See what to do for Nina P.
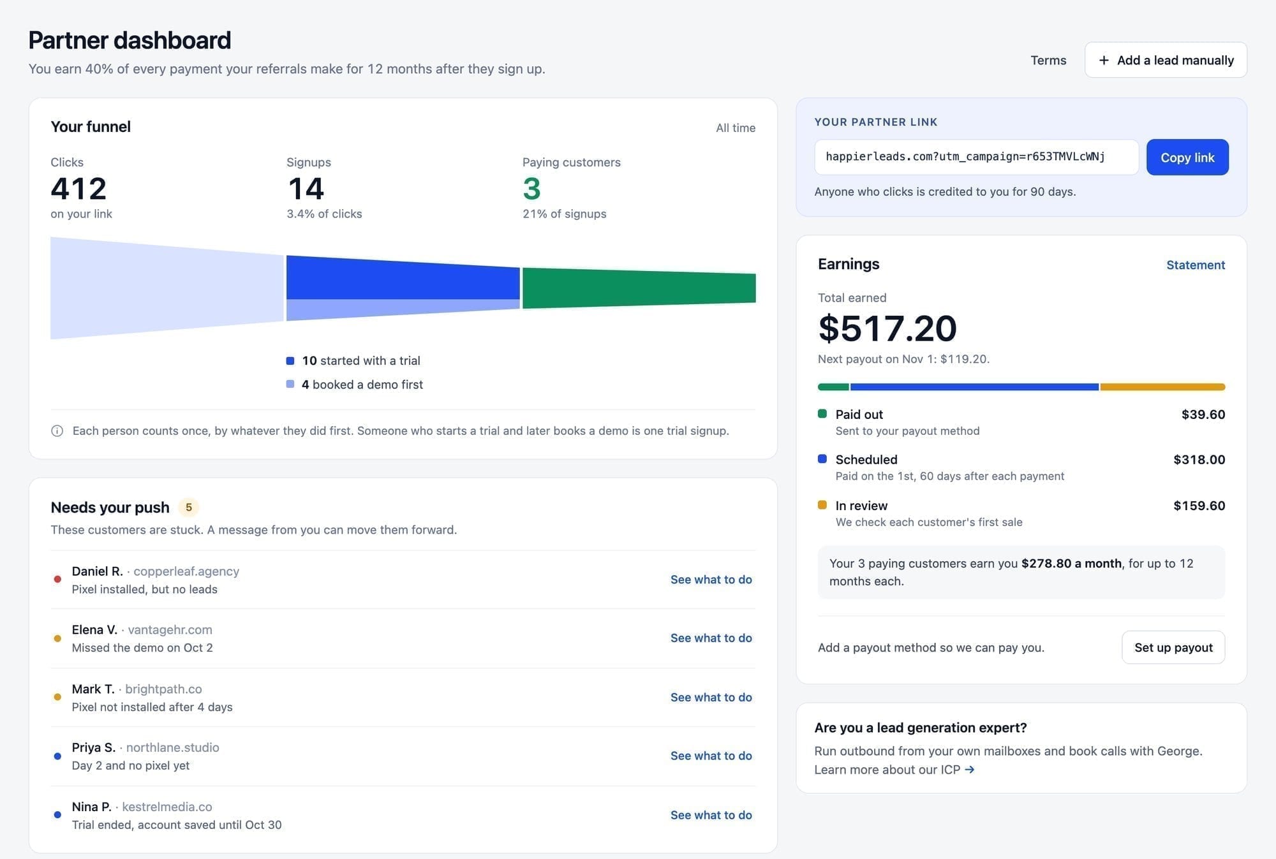The height and width of the screenshot is (859, 1276). (711, 815)
